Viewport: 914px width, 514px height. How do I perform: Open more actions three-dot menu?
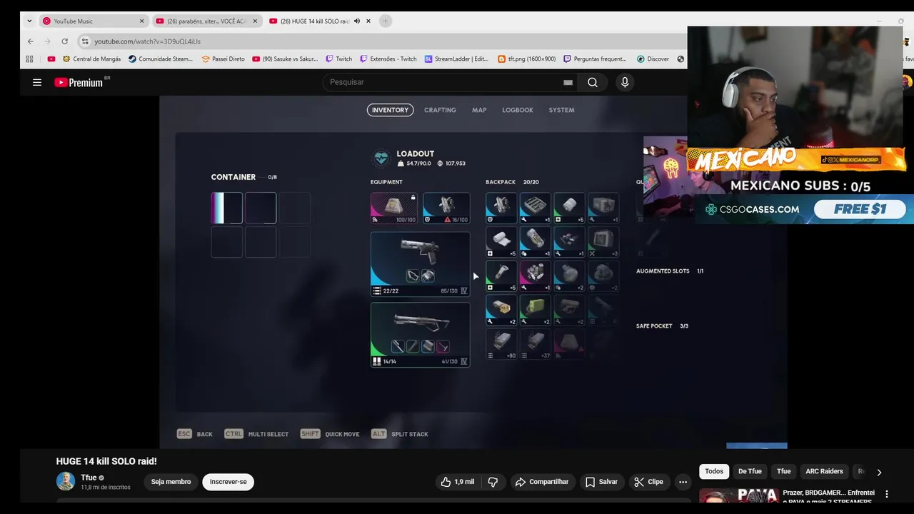point(683,482)
